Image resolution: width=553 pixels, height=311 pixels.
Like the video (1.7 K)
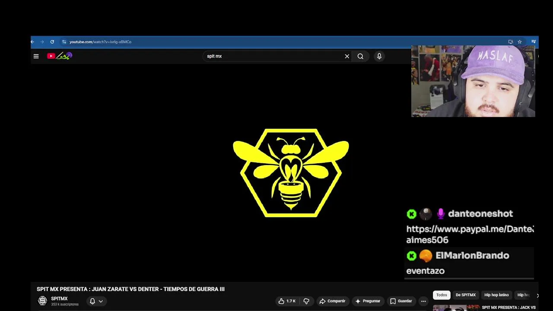tap(287, 301)
